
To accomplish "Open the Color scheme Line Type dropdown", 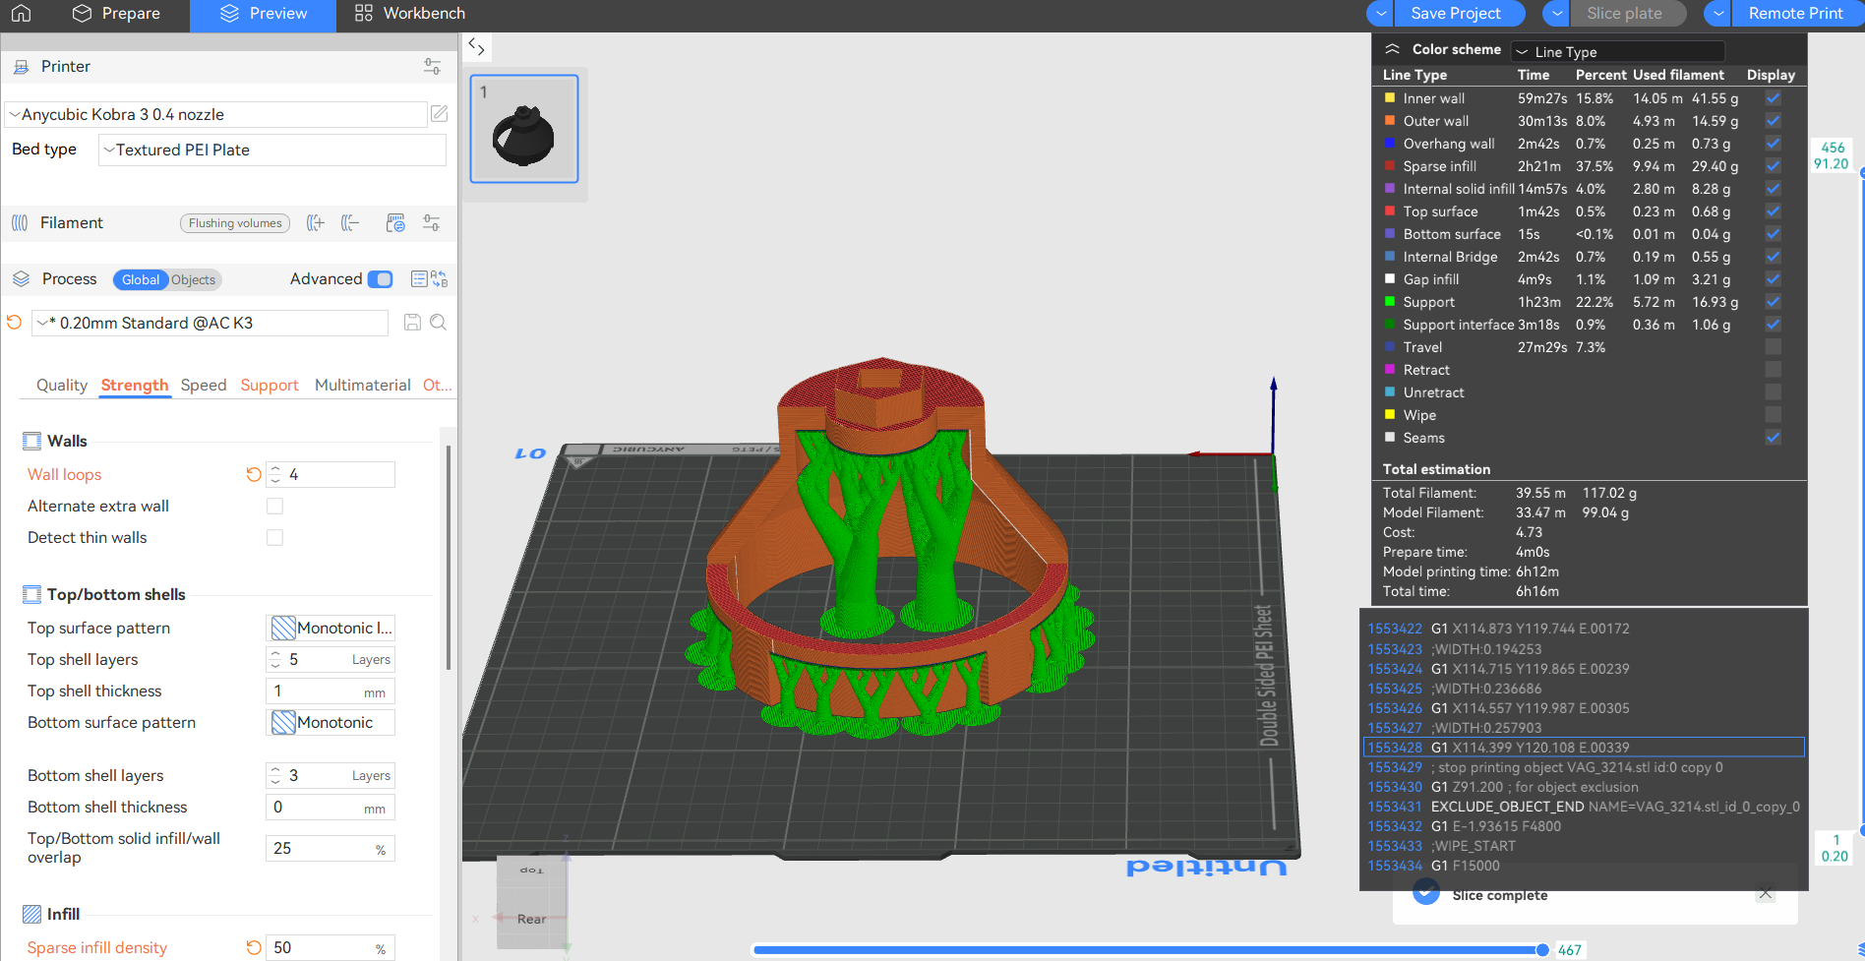I will 1617,51.
